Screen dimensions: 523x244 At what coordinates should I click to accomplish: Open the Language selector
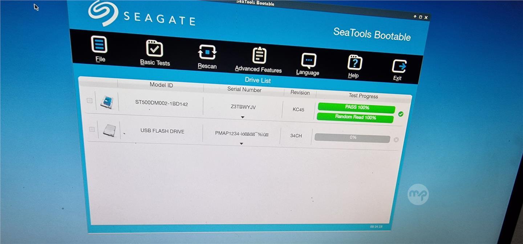[x=309, y=60]
